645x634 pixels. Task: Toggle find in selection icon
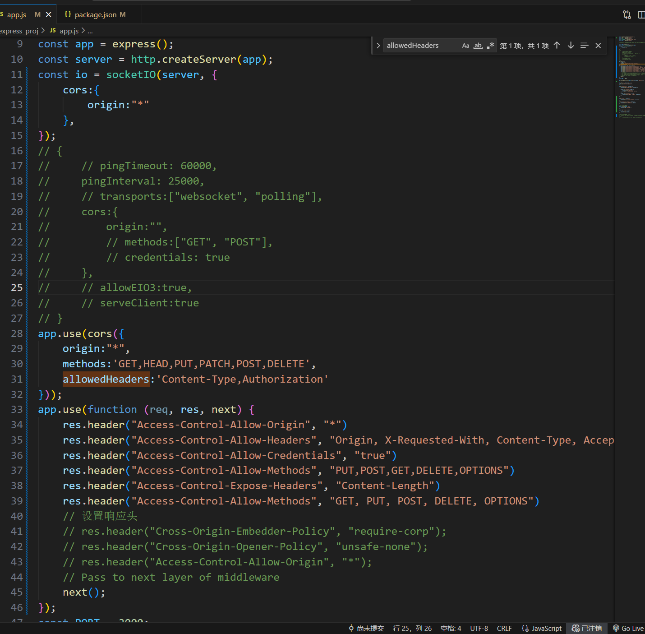point(584,46)
